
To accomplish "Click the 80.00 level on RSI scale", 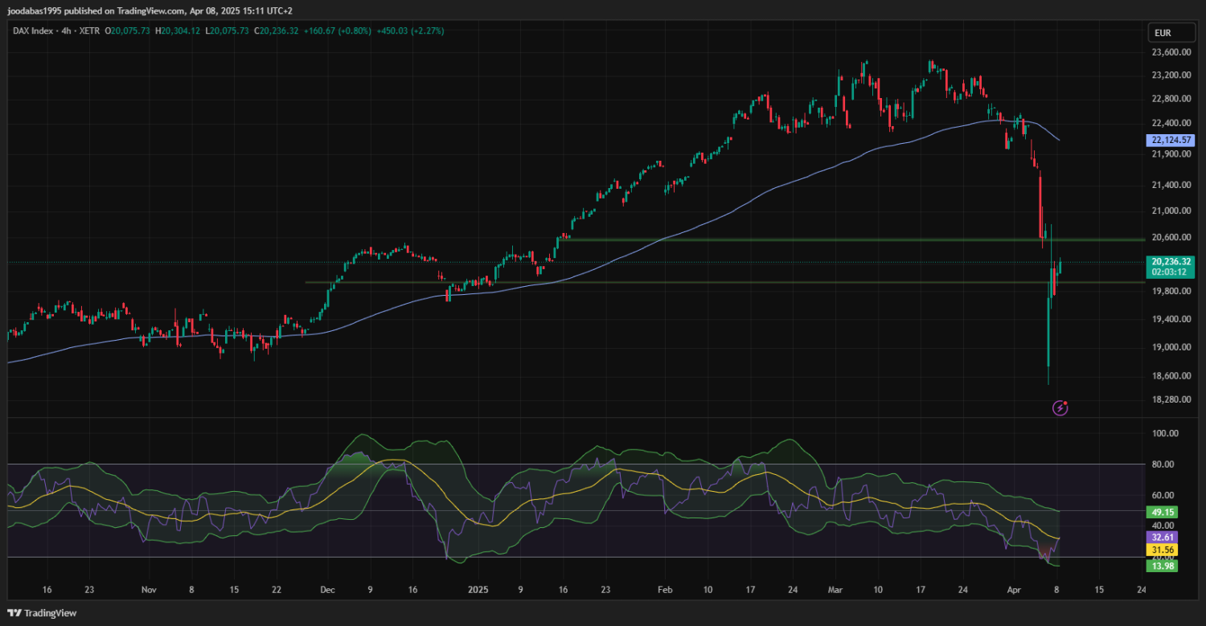I will [x=1164, y=464].
